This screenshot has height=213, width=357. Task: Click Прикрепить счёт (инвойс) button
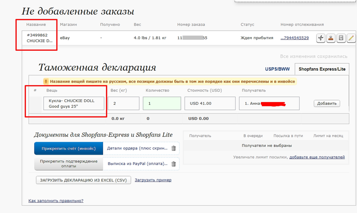[x=68, y=148]
